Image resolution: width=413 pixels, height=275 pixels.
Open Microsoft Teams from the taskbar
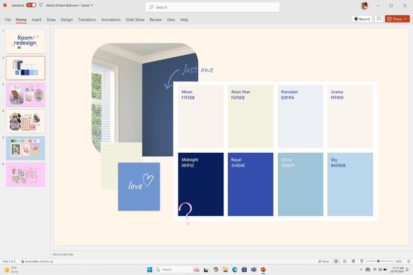point(253,270)
